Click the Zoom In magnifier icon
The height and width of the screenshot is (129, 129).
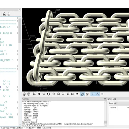tap(39, 94)
